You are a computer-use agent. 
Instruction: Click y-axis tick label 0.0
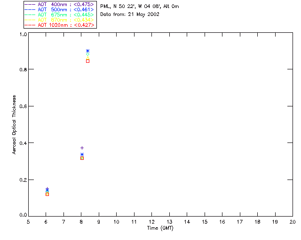pos(23,215)
